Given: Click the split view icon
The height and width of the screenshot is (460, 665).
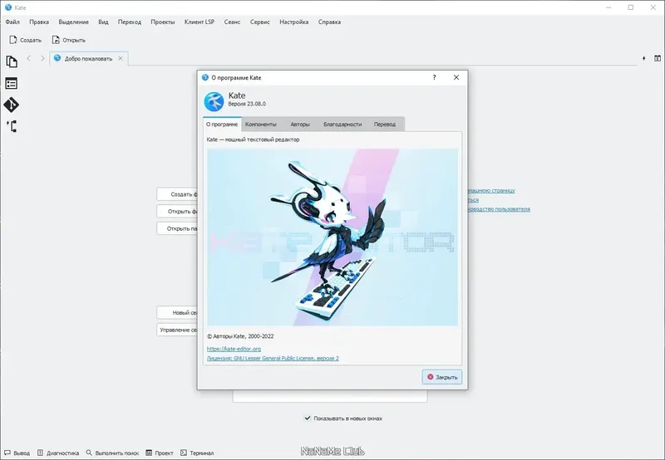Looking at the screenshot, I should pos(658,58).
